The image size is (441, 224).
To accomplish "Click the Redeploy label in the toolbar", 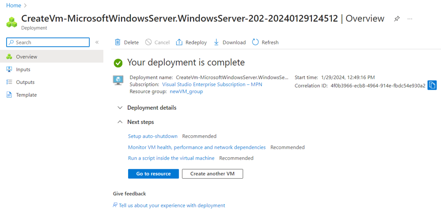I will (x=196, y=42).
